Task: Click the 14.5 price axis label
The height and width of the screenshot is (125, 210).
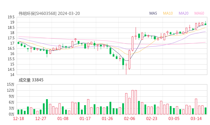Action: pos(11,70)
